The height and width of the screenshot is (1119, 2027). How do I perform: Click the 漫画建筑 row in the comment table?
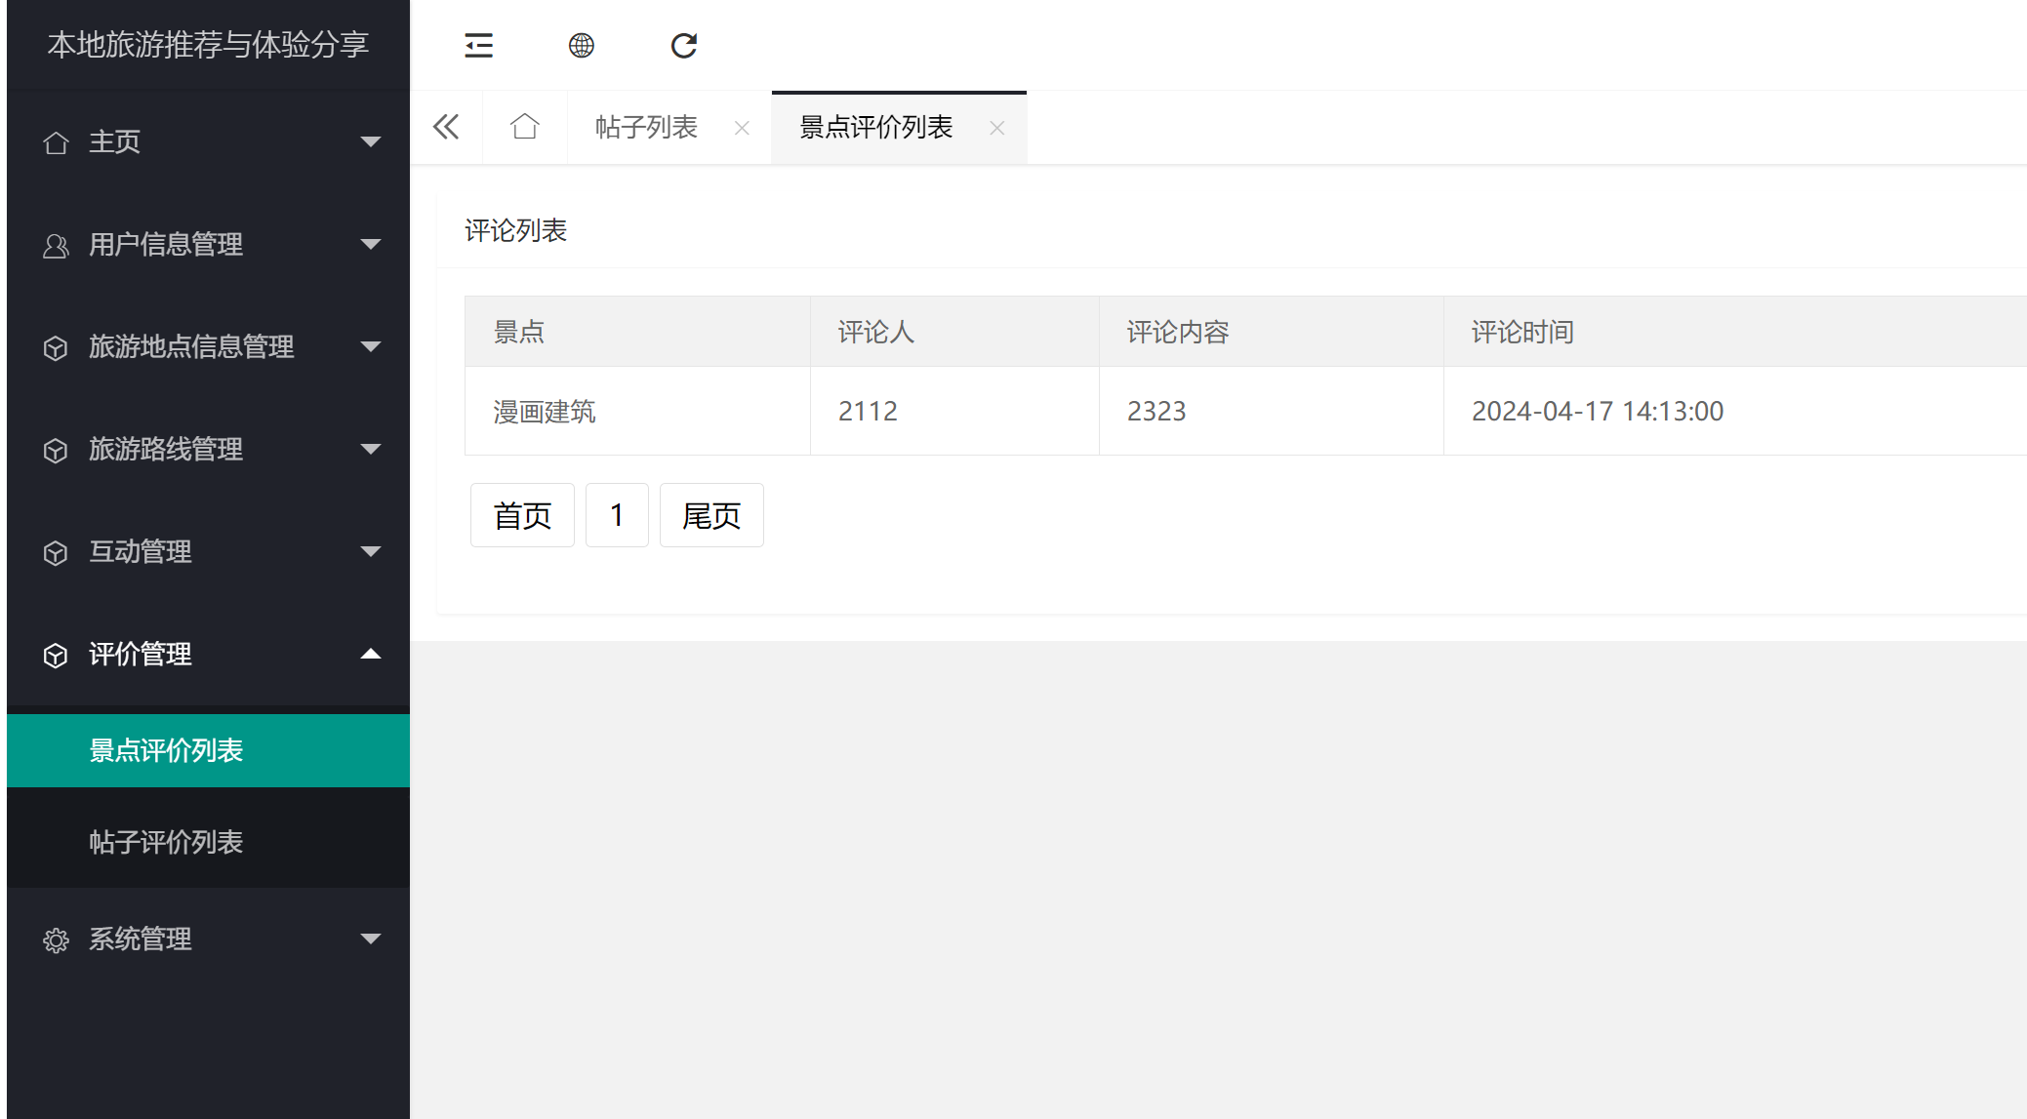[545, 411]
